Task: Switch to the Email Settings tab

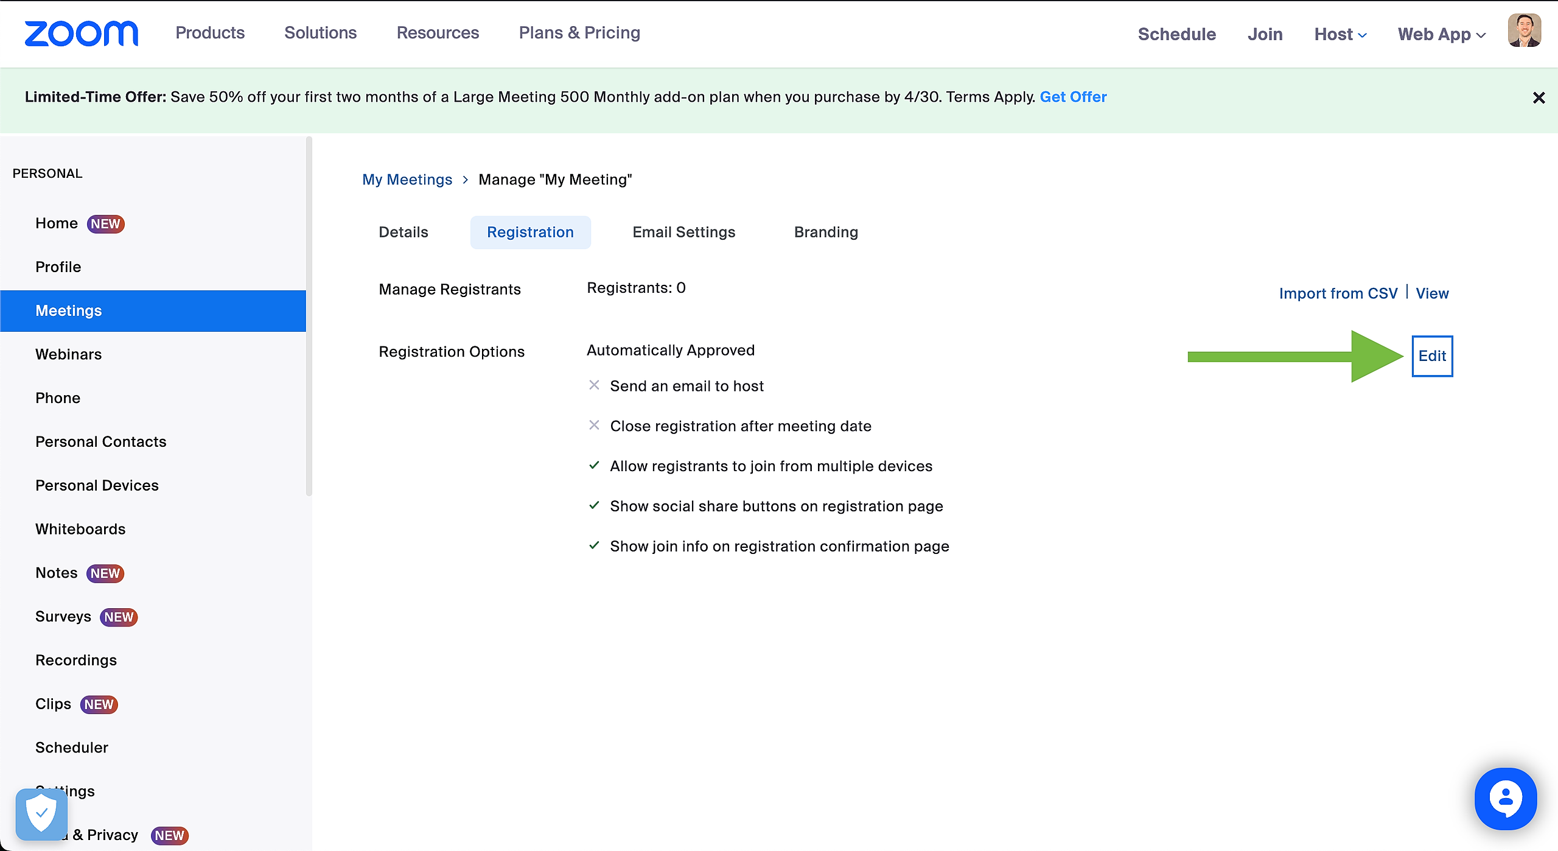Action: coord(683,232)
